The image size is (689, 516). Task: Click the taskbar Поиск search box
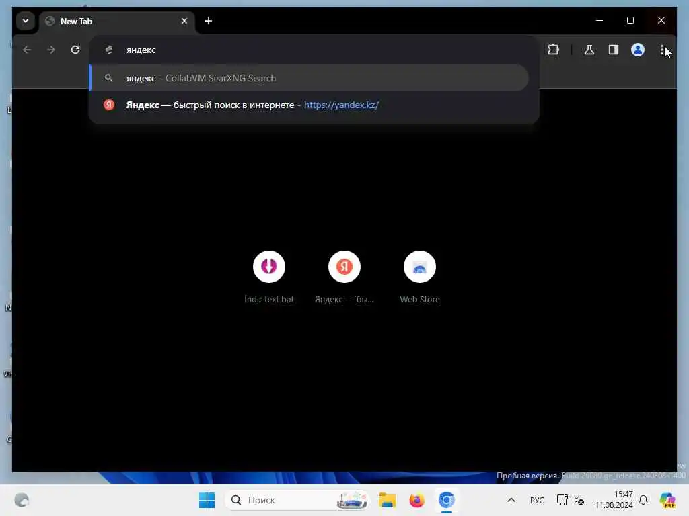(297, 500)
